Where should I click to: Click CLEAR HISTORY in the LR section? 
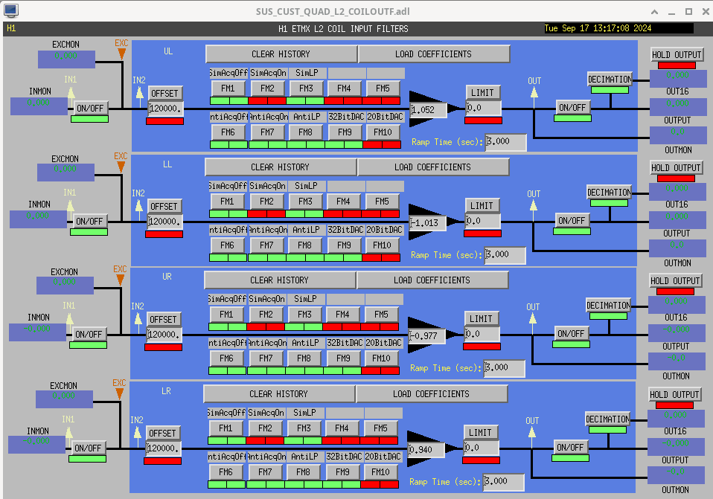click(x=279, y=394)
